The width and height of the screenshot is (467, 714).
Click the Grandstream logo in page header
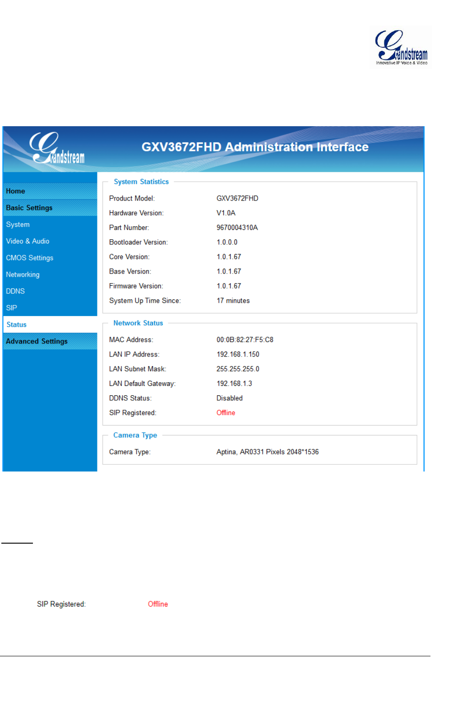coord(401,47)
